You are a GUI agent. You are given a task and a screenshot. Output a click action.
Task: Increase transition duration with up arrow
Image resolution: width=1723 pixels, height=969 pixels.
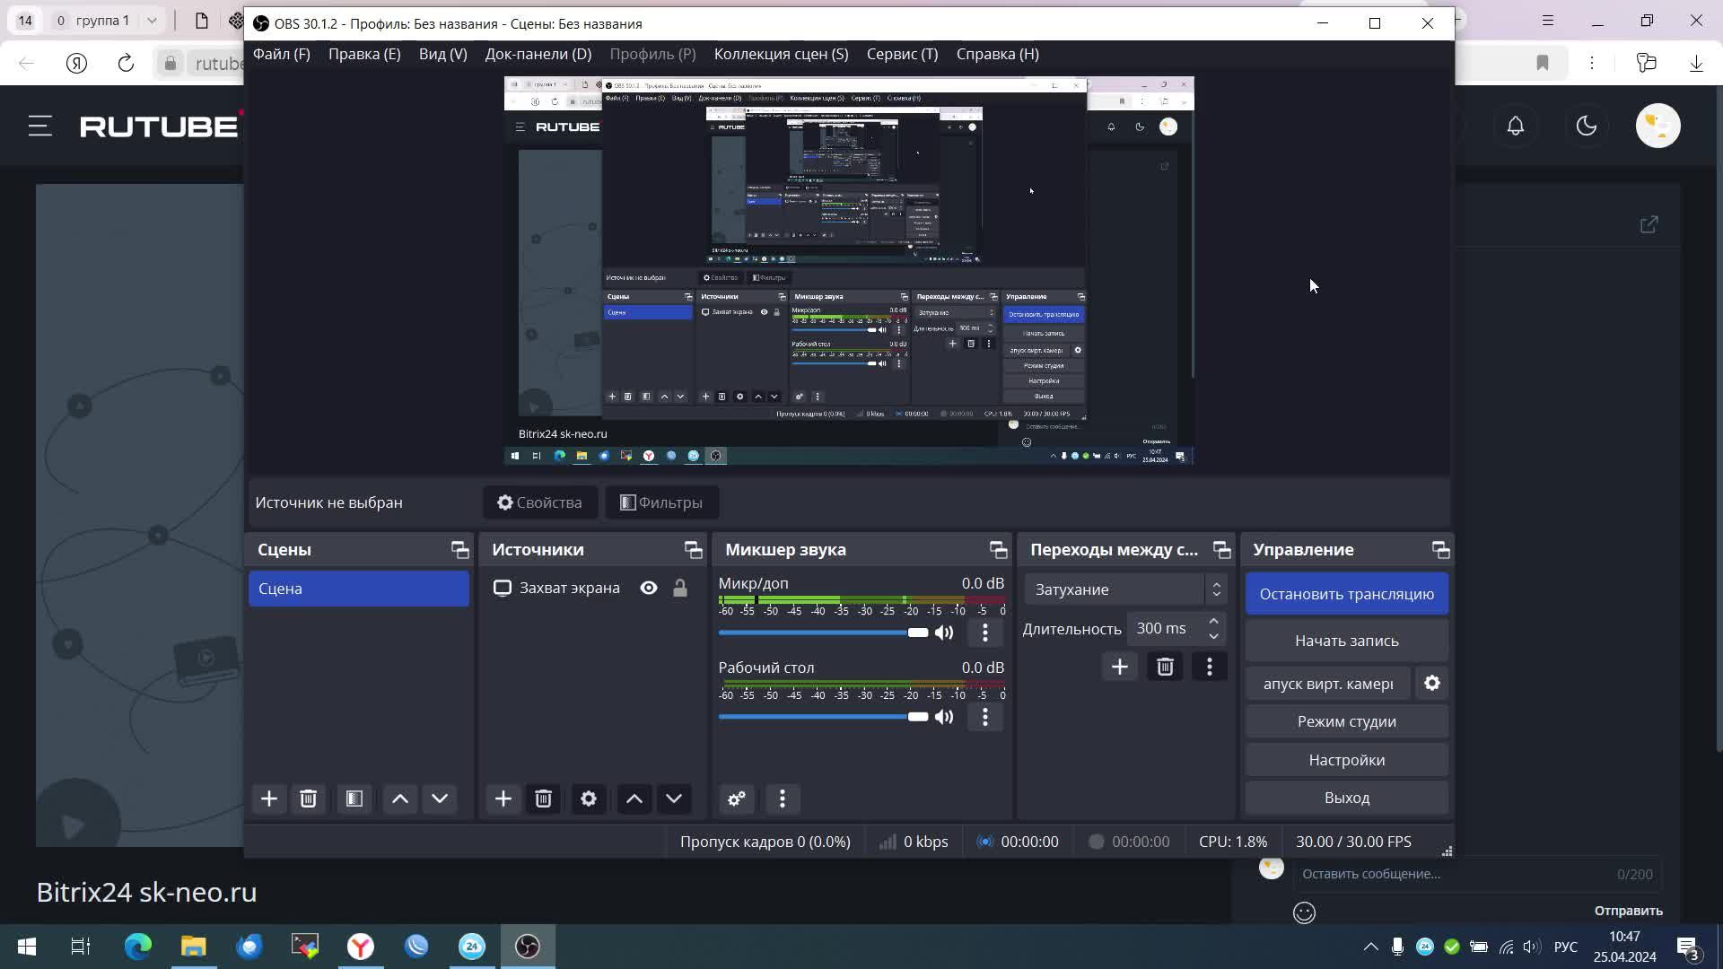coord(1213,621)
